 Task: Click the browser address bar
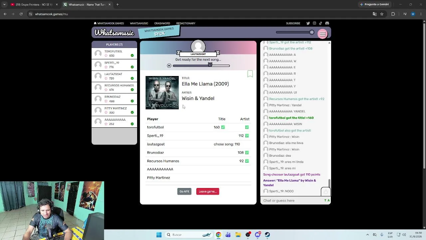pos(200,14)
